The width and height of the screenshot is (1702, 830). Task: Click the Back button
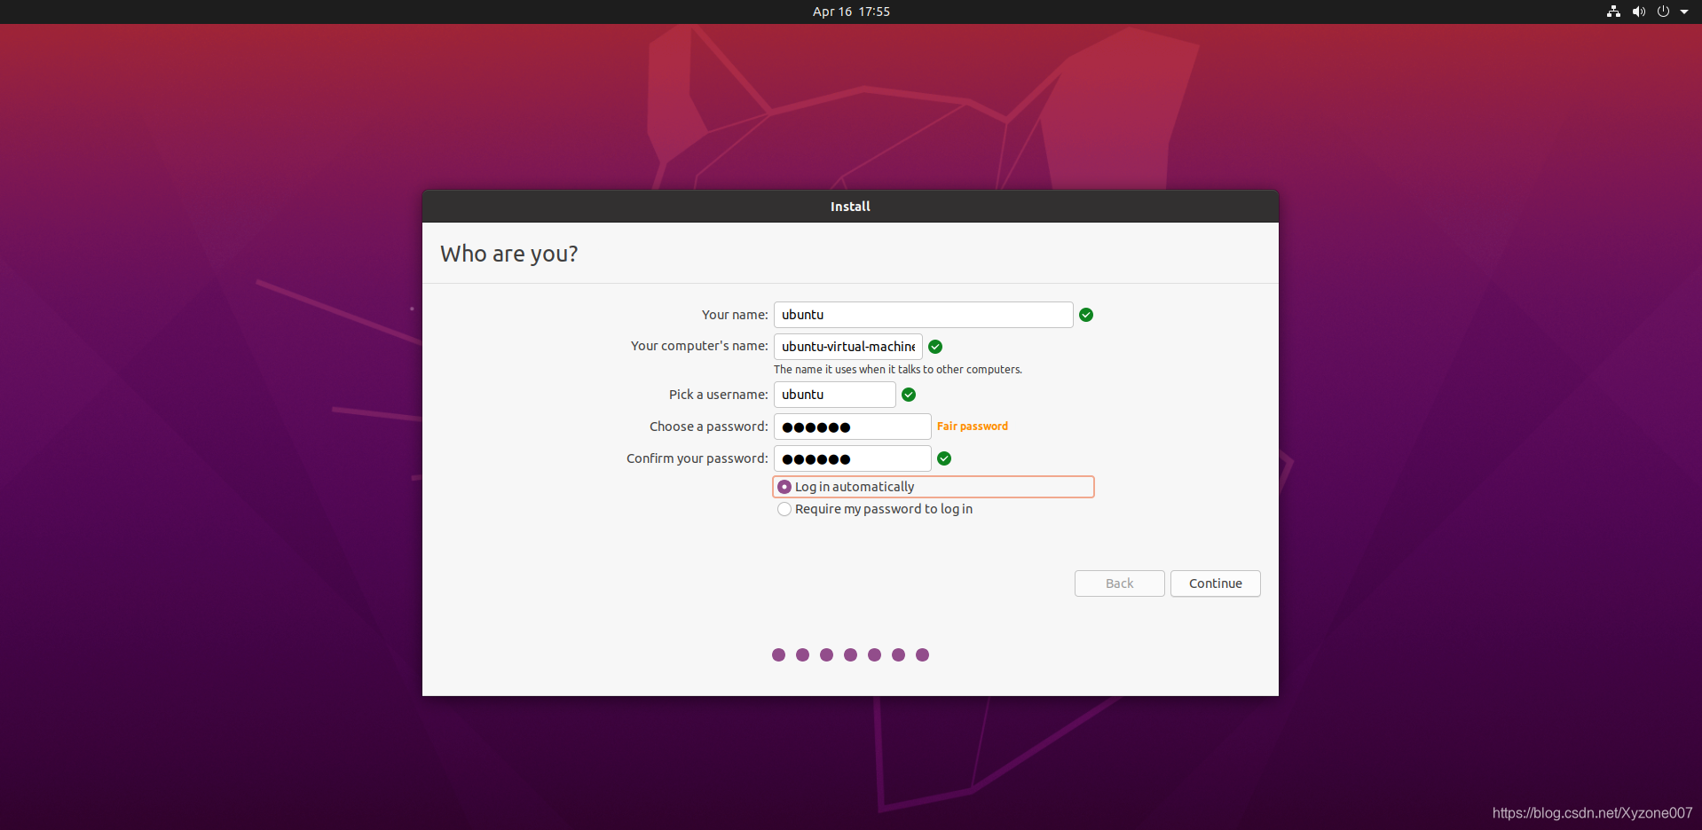(1119, 583)
